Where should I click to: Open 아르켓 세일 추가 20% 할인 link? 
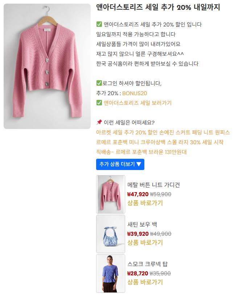[163, 132]
